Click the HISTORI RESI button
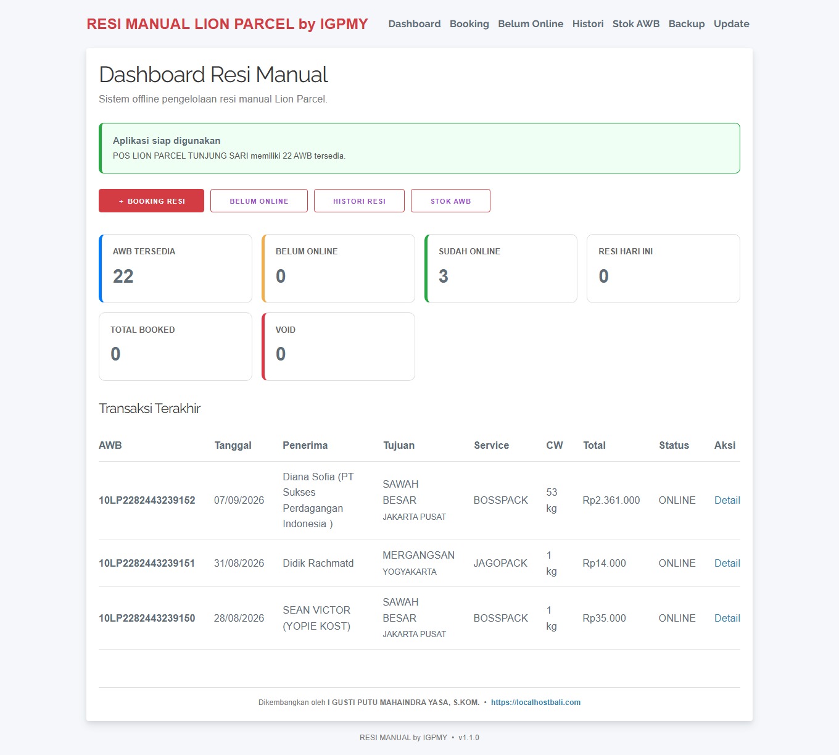 tap(359, 201)
